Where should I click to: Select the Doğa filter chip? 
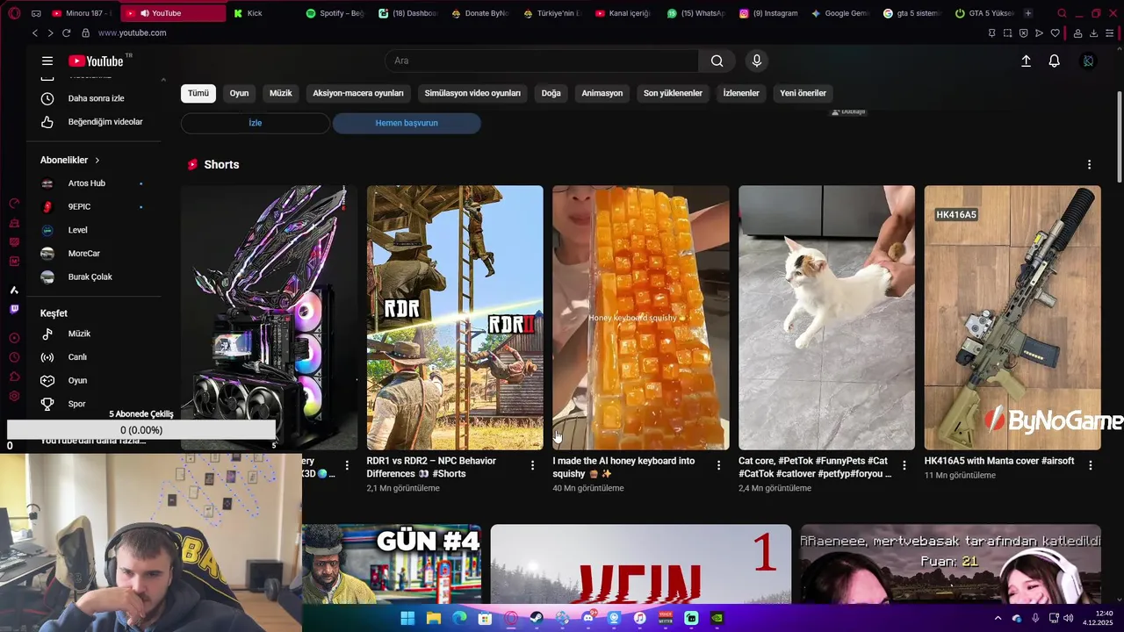point(551,93)
